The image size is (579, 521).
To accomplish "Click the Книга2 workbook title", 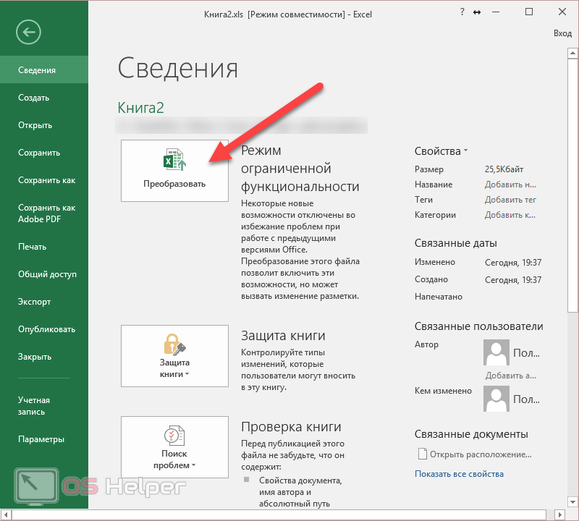I will 140,108.
